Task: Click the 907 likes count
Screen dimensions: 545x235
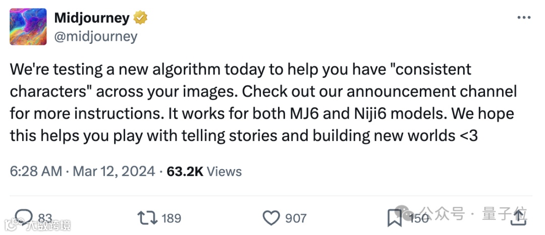Action: coord(296,217)
